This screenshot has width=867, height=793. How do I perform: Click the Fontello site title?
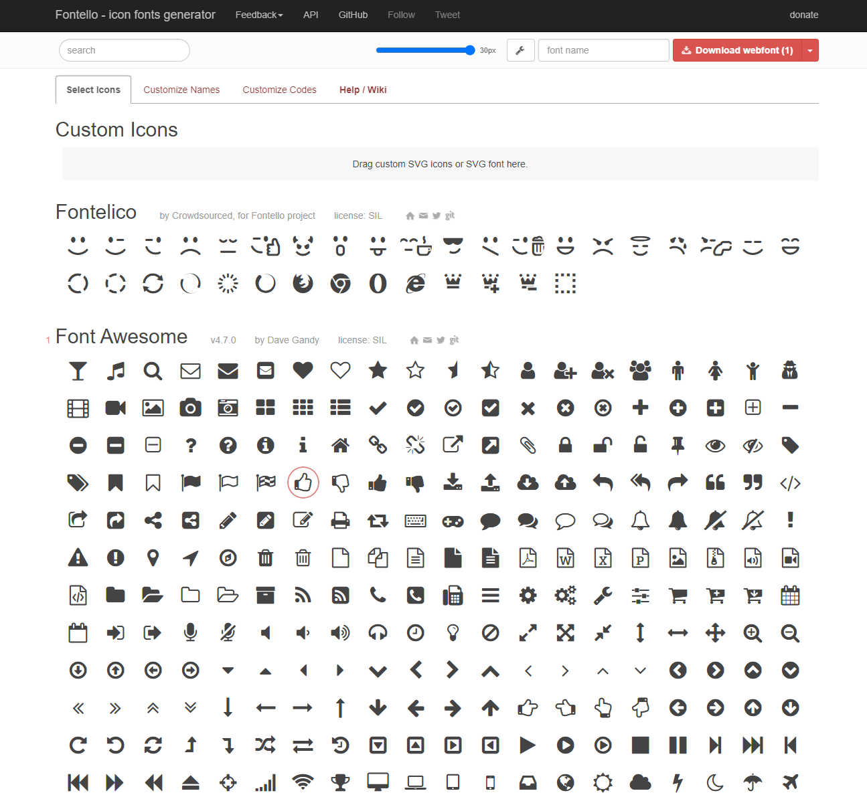pyautogui.click(x=135, y=15)
